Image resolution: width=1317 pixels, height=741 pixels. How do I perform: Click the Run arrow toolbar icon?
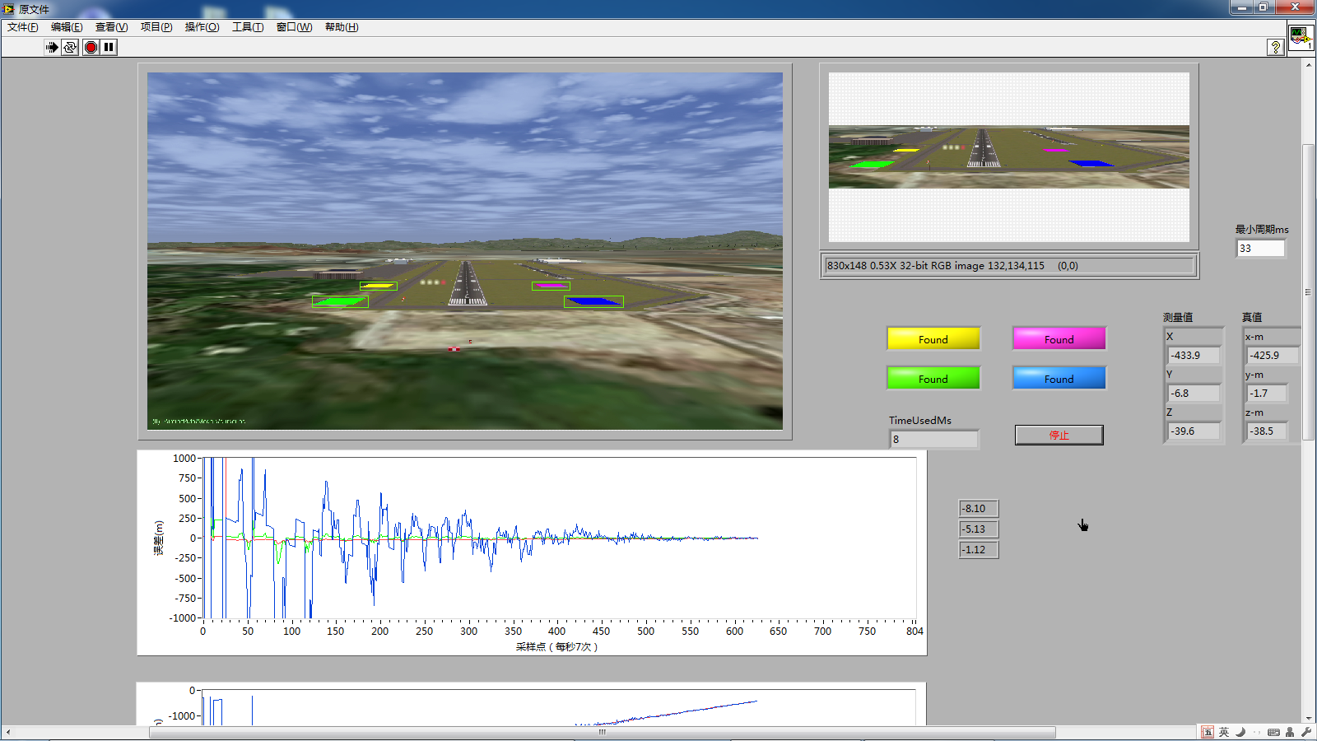coord(52,47)
